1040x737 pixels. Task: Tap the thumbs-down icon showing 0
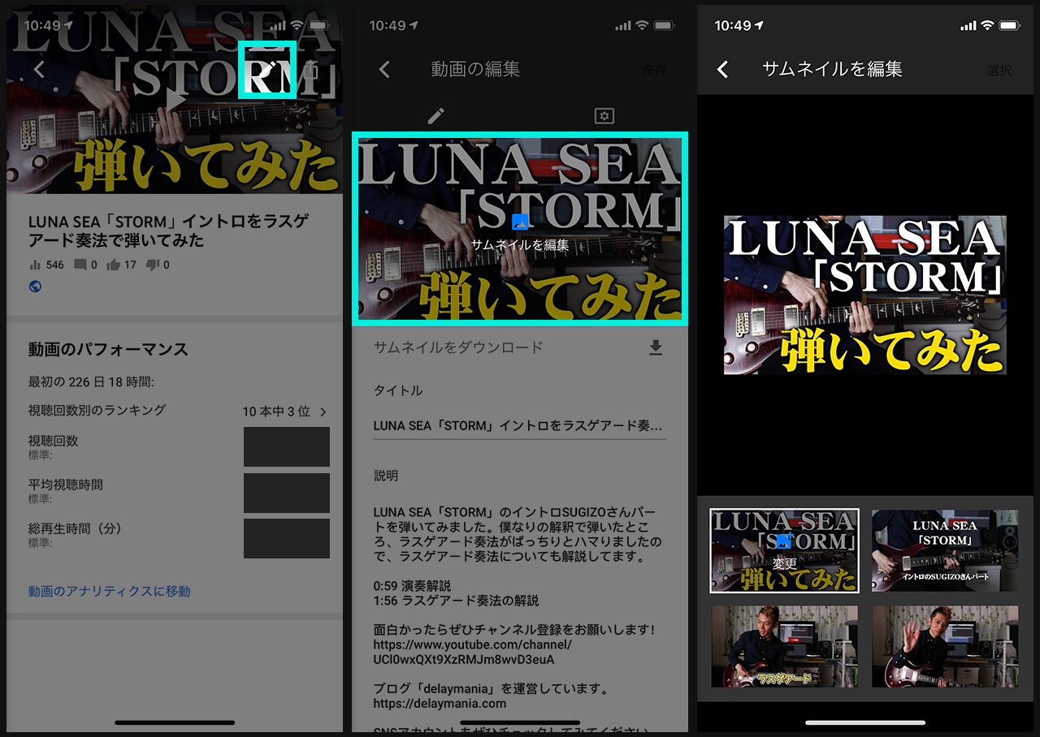click(x=153, y=265)
